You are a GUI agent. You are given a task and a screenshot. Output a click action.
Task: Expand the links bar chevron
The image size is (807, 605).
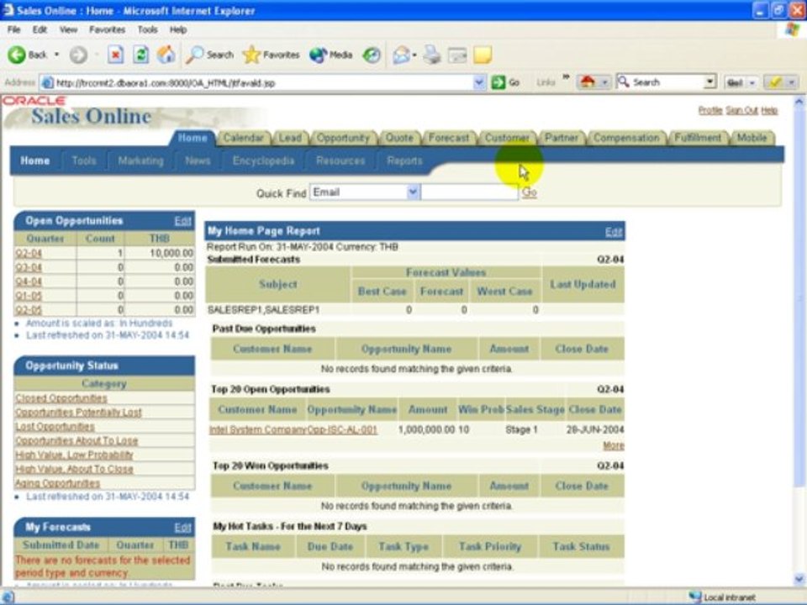[566, 77]
